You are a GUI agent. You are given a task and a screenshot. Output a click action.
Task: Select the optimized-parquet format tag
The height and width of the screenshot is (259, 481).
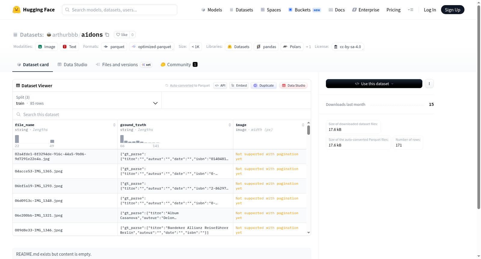pos(152,47)
